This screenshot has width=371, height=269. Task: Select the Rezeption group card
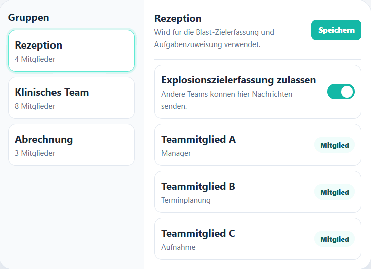[72, 51]
